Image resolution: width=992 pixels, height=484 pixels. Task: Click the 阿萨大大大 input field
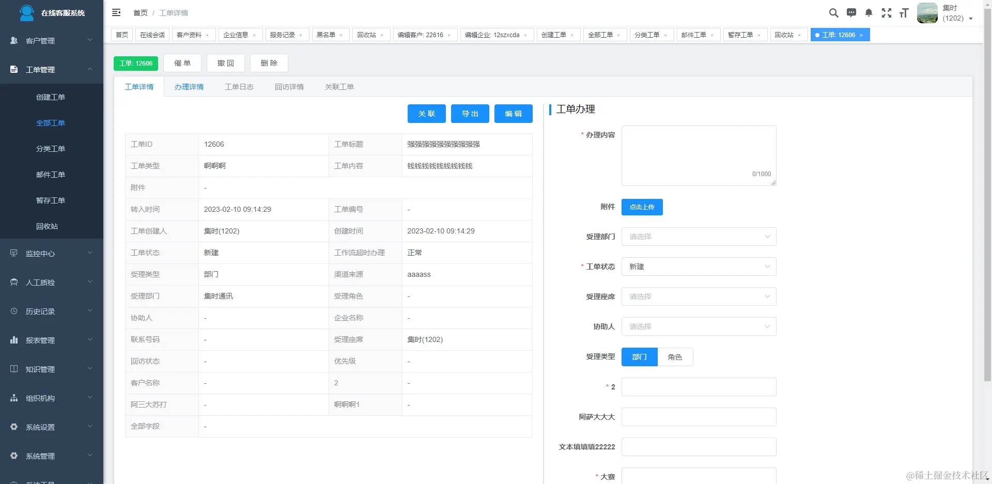699,417
